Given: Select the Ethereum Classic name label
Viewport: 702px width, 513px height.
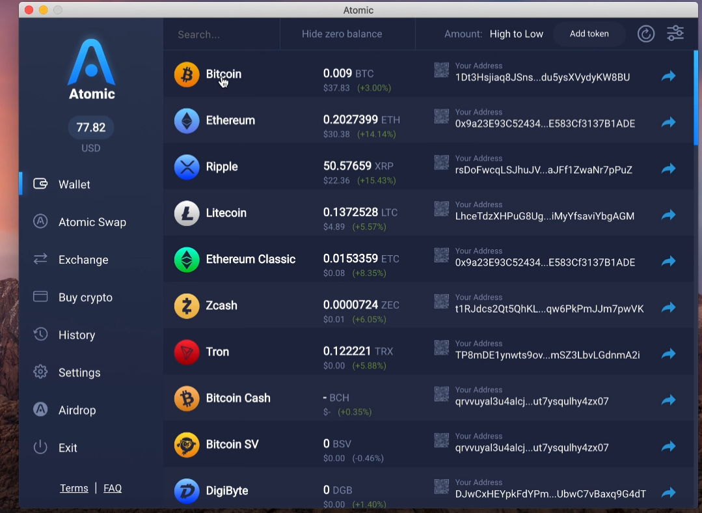Looking at the screenshot, I should point(250,259).
